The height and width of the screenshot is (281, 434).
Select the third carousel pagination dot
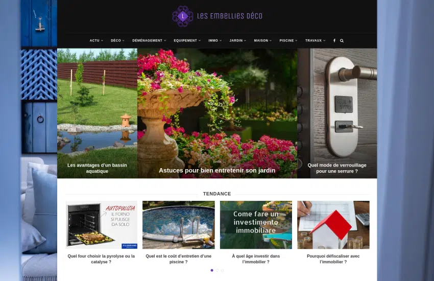coord(223,270)
